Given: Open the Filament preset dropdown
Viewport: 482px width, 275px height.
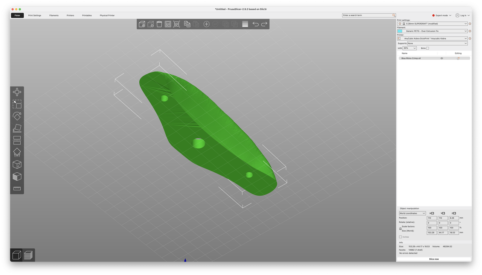Looking at the screenshot, I should (x=432, y=31).
